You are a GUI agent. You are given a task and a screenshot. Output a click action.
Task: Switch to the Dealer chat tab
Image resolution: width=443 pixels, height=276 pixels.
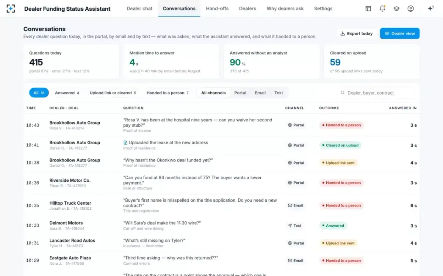coord(140,8)
